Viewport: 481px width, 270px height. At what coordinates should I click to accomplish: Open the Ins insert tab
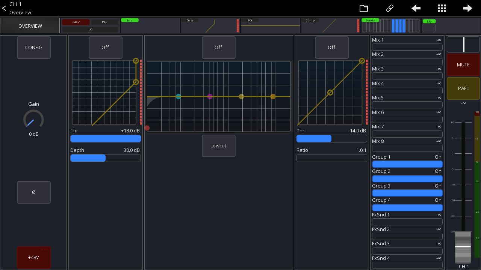point(150,25)
